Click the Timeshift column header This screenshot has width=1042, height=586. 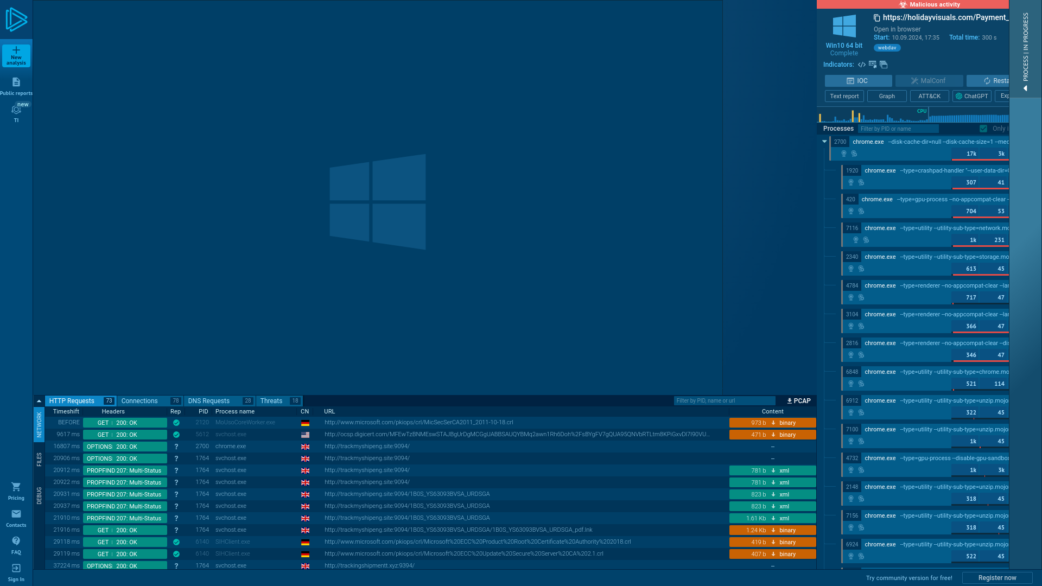click(66, 411)
